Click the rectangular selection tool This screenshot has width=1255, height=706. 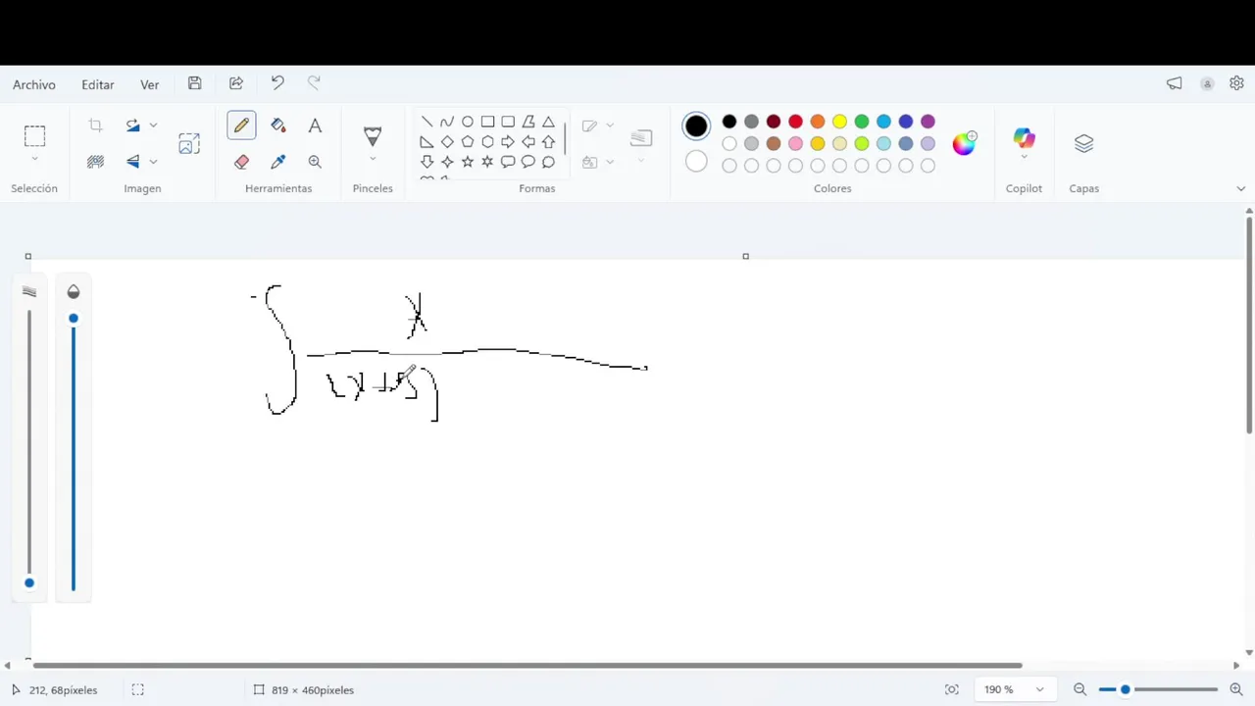click(x=34, y=136)
